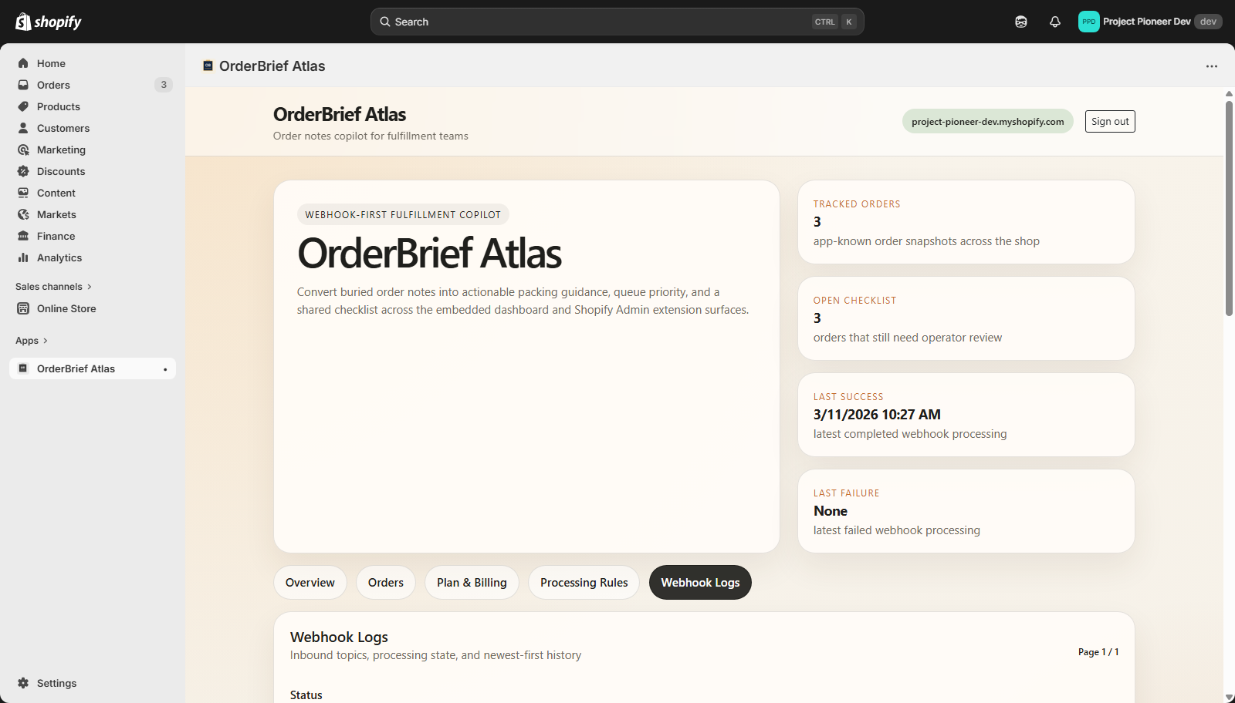Screen dimensions: 1235x703
Task: Click the pin dot next to OrderBrief Atlas
Action: (x=165, y=369)
